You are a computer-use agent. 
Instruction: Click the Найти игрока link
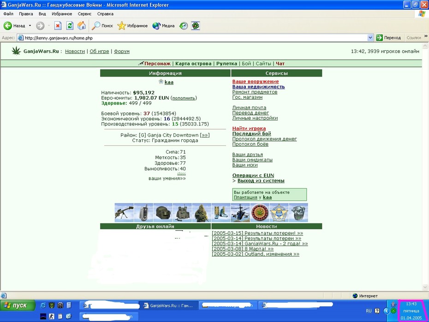(249, 128)
